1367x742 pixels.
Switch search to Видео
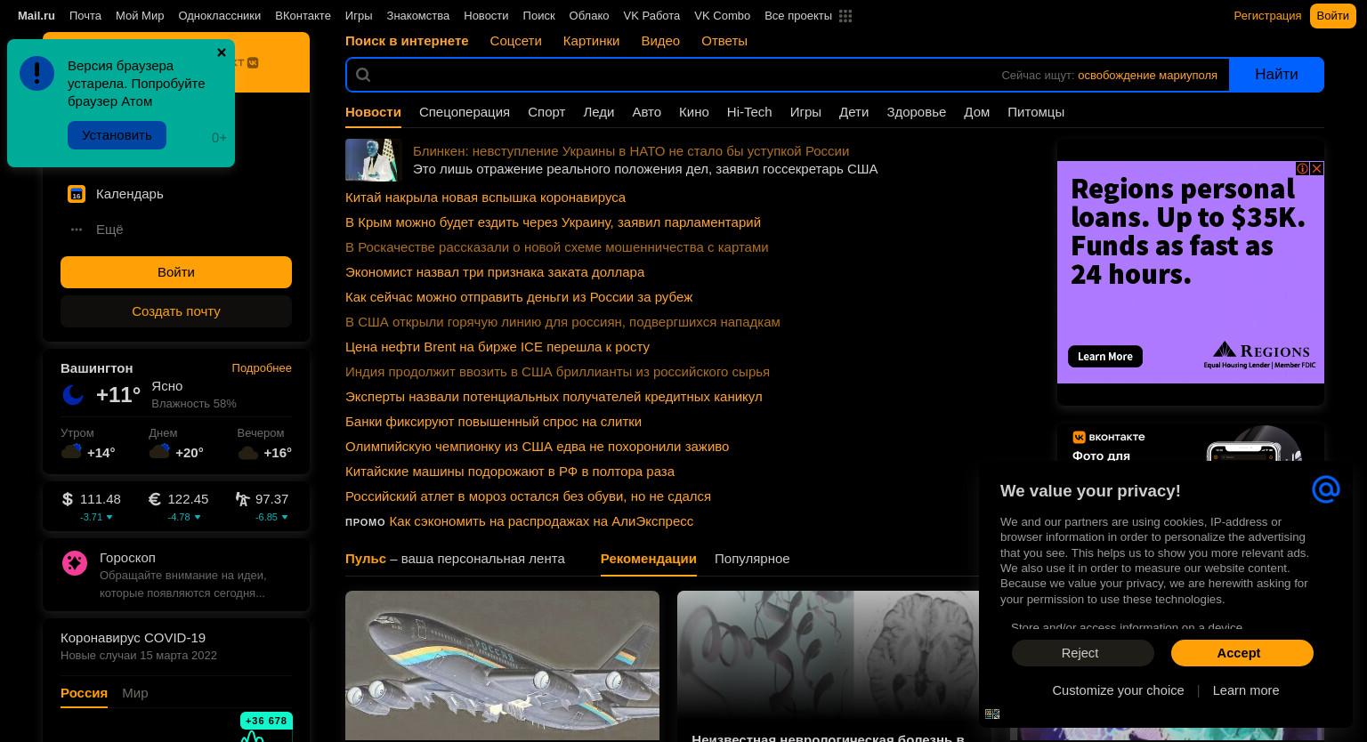pos(660,41)
